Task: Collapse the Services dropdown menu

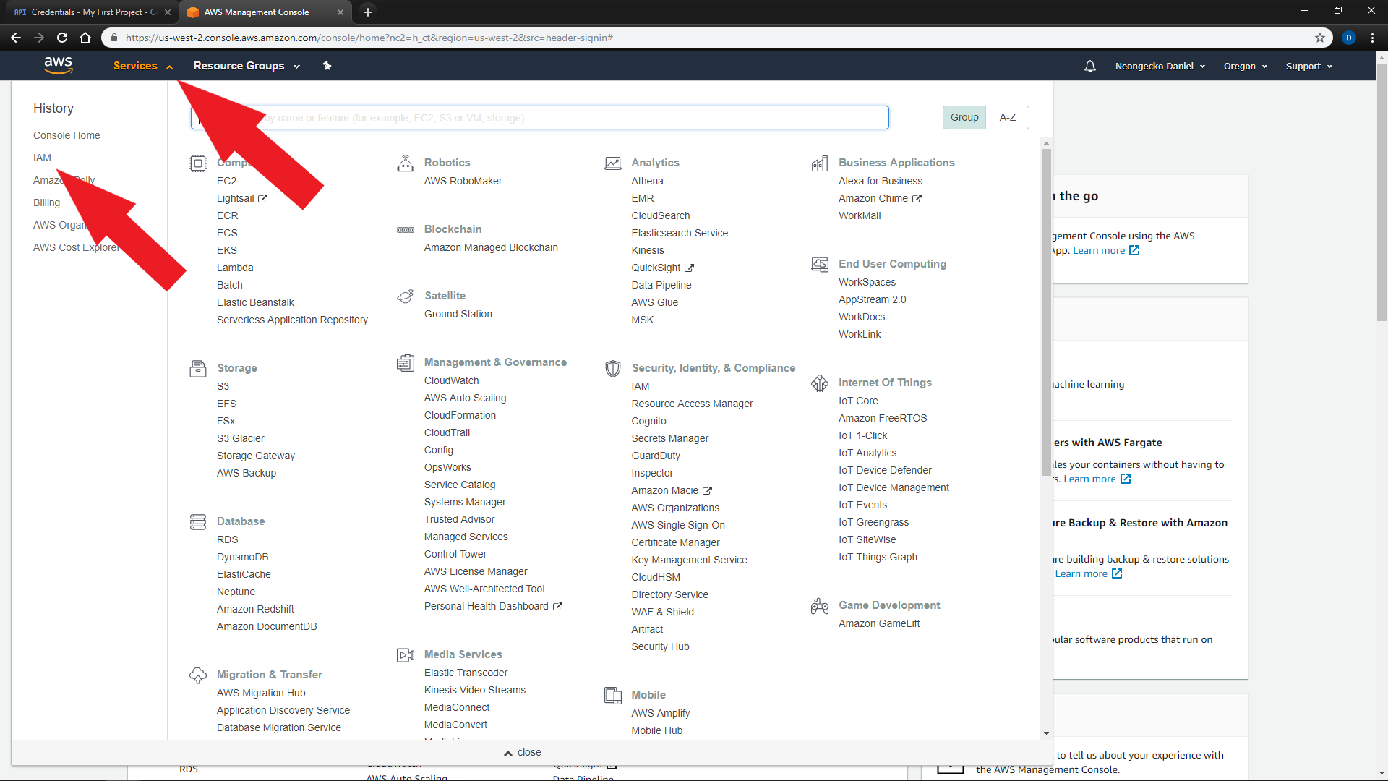Action: pyautogui.click(x=142, y=66)
